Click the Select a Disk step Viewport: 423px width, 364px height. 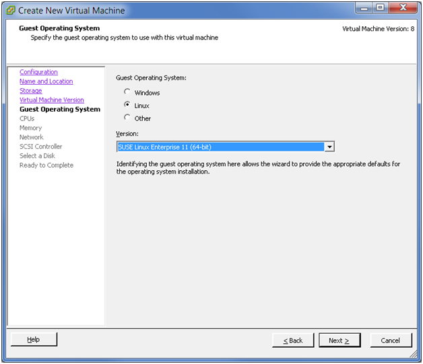coord(37,155)
